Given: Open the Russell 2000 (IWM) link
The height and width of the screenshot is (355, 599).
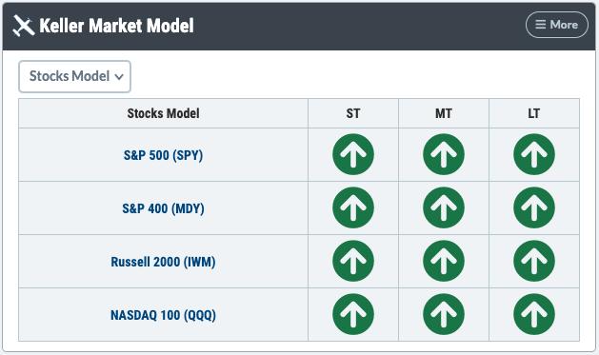Looking at the screenshot, I should (x=163, y=262).
